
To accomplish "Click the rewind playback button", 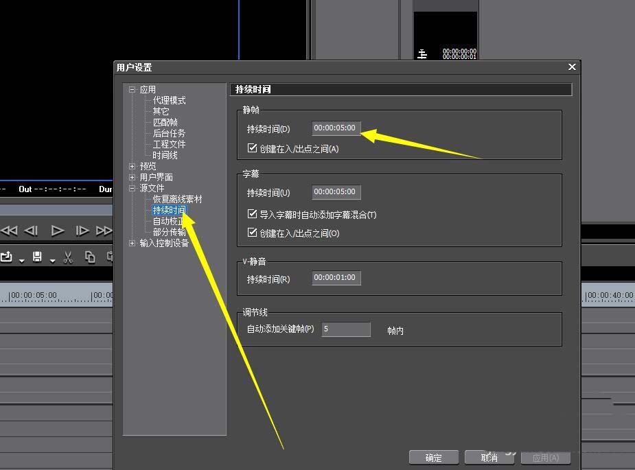I will coord(9,231).
